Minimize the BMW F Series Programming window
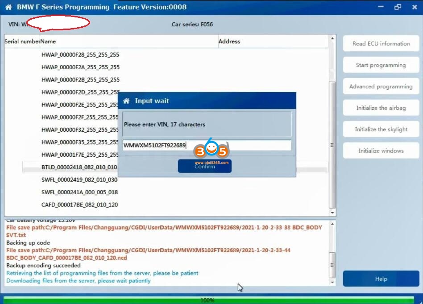 [x=381, y=7]
